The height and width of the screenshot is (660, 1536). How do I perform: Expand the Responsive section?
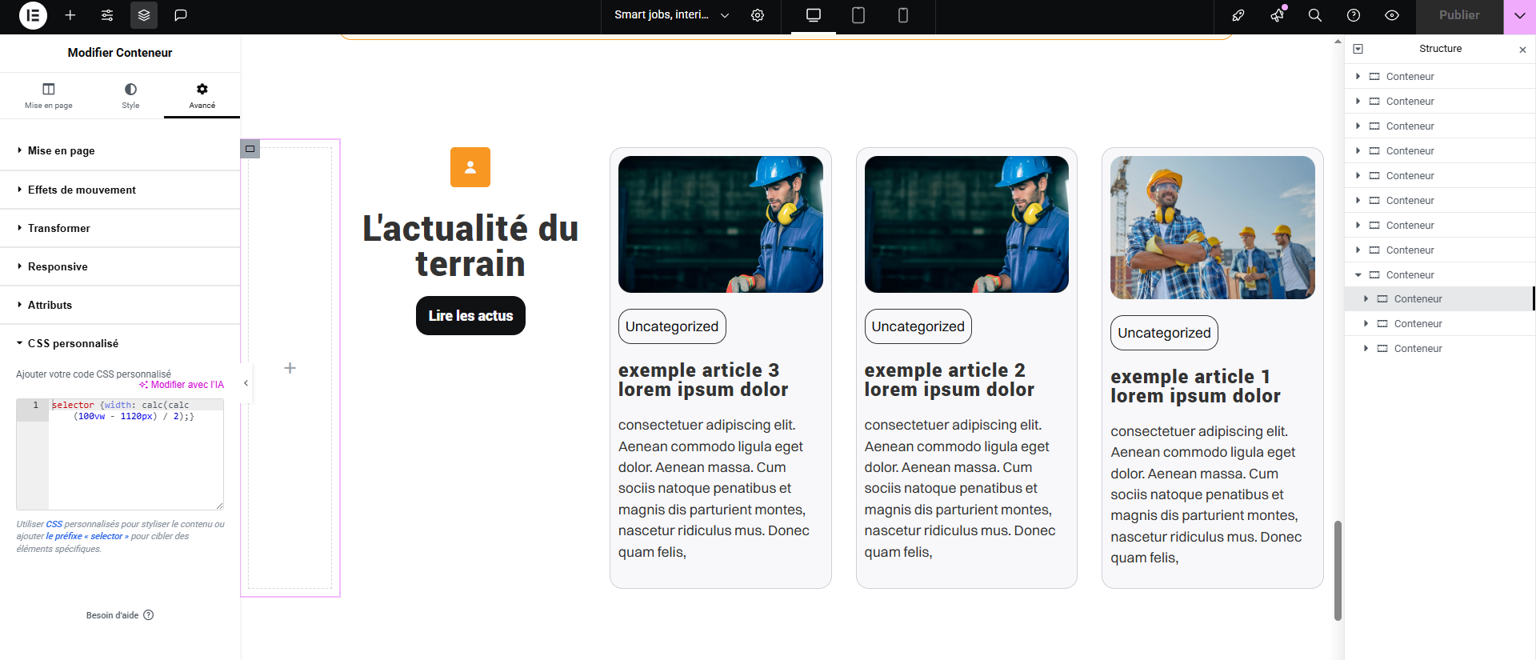(120, 266)
